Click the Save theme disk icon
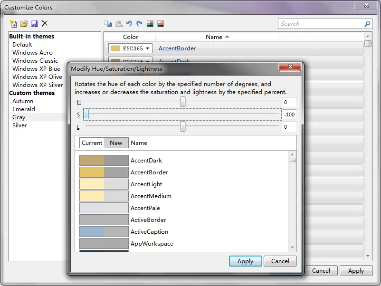 click(x=34, y=24)
